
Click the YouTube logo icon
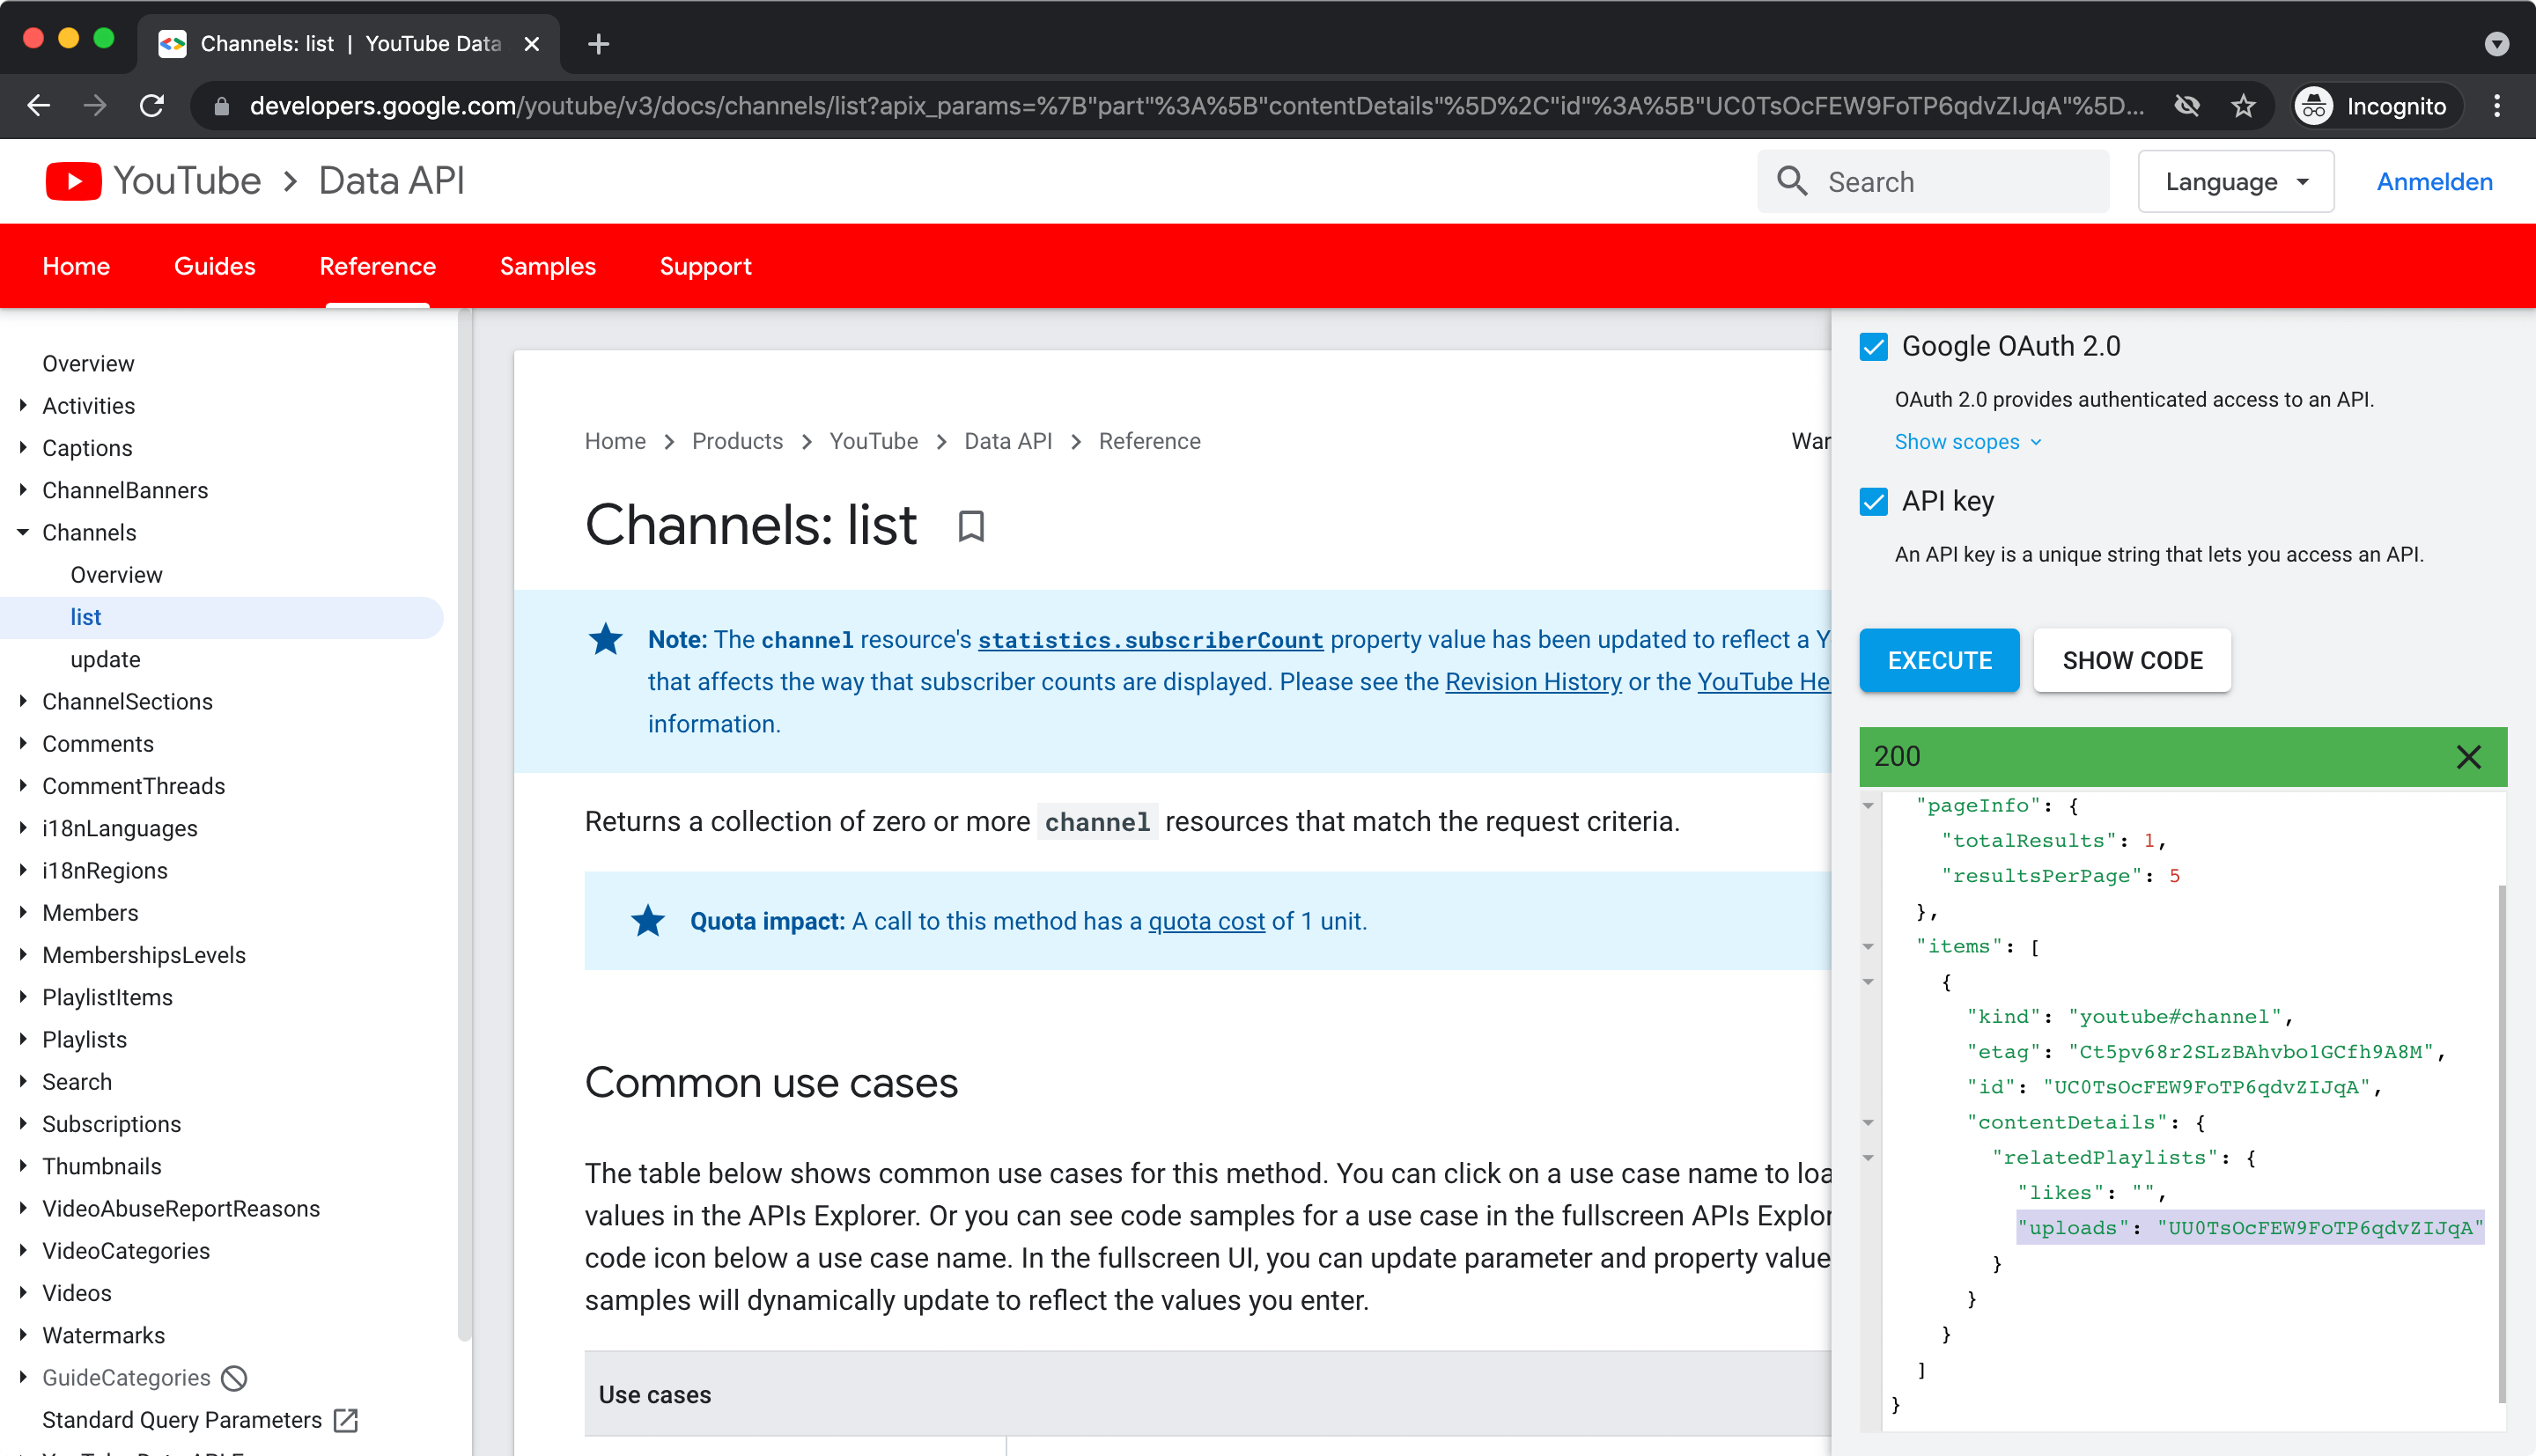coord(73,181)
